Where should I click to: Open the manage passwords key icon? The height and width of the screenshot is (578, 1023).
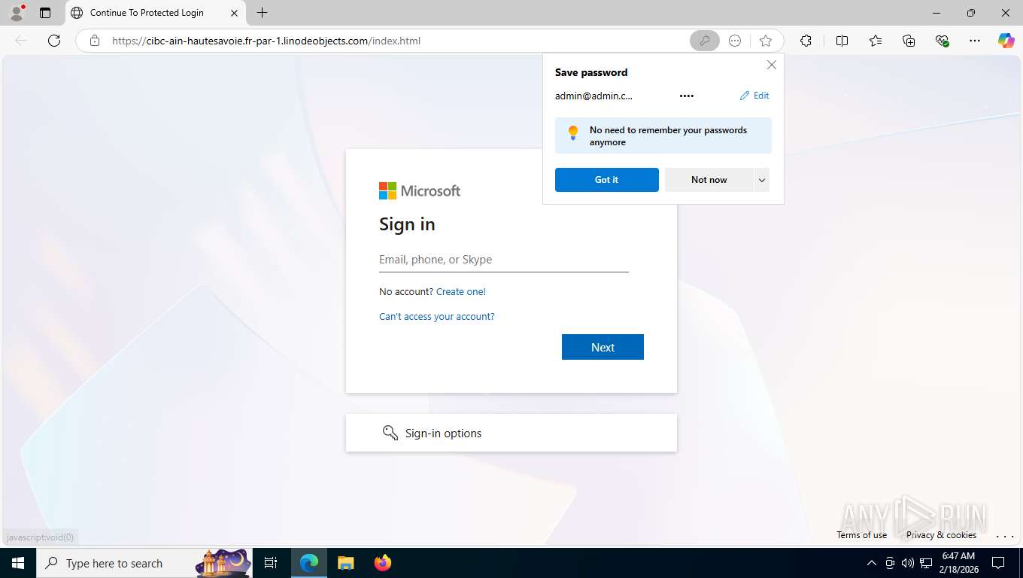pyautogui.click(x=704, y=41)
